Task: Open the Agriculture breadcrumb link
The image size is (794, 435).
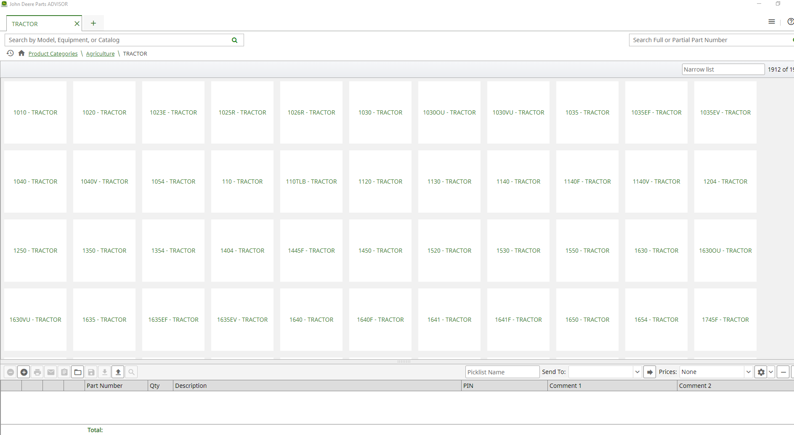Action: pos(100,53)
